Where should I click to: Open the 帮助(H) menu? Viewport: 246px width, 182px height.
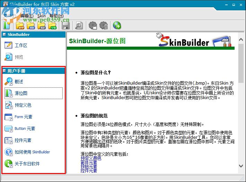[56, 16]
